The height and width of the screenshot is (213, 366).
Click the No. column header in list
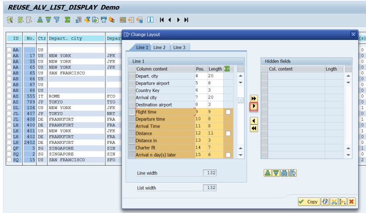point(30,38)
